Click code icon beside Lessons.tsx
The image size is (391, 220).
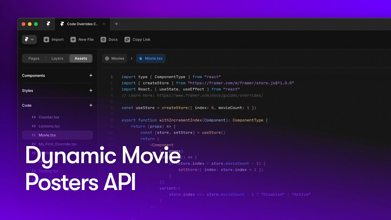coord(34,126)
